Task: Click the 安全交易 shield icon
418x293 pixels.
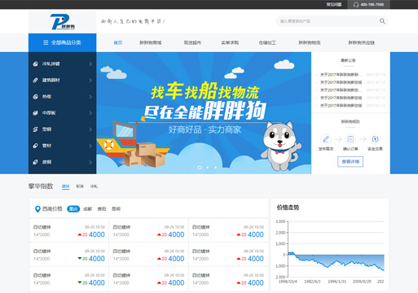Action: click(375, 139)
